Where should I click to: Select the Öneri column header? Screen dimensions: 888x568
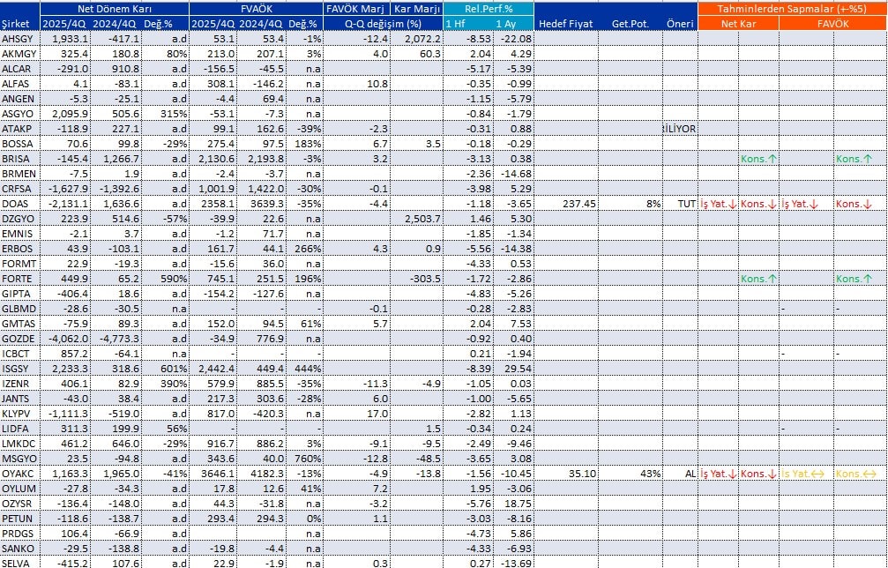679,25
